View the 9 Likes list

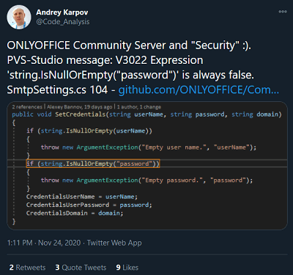click(127, 268)
